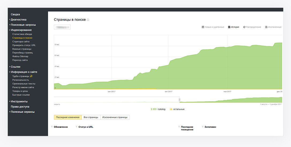
Task: Click the окт 2017 axis label
Action: click(168, 92)
